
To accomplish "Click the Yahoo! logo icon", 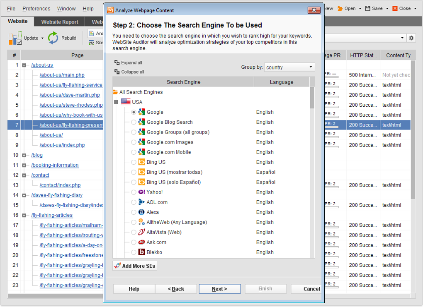I will [x=142, y=192].
